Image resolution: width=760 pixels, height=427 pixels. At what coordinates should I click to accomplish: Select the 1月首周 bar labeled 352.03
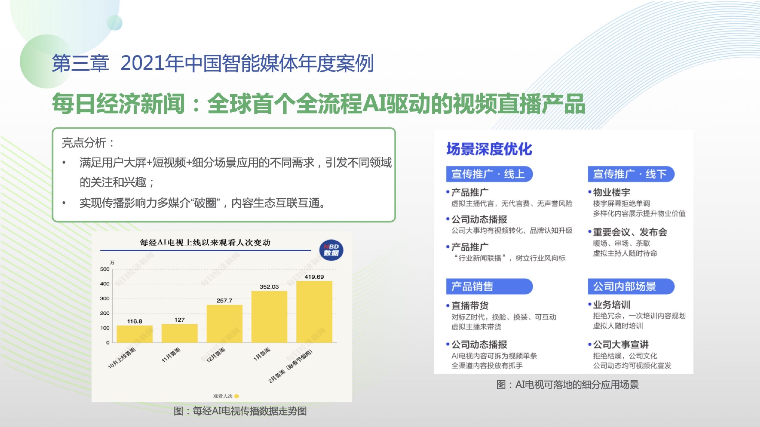269,317
